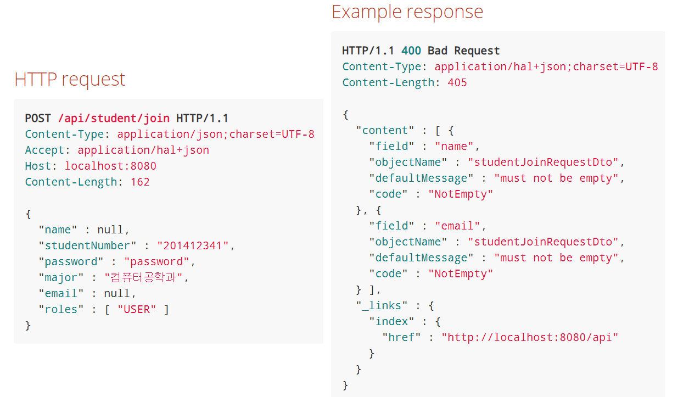700x397 pixels.
Task: Click the Content-Length: 405 response header
Action: click(404, 82)
